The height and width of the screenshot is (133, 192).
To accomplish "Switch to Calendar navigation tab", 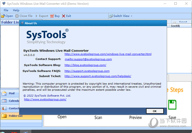I will point(10,101).
